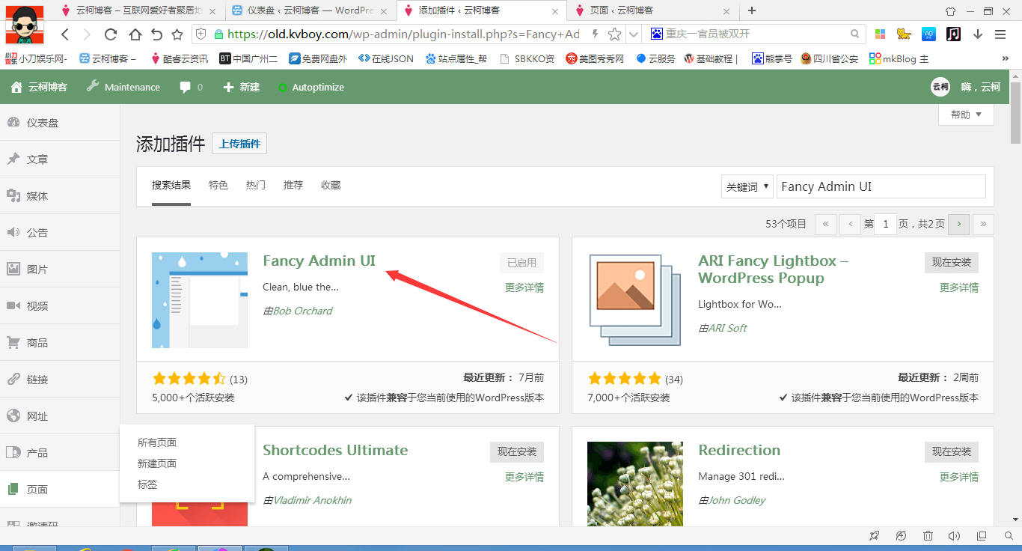Click the rocket accelerator icon in status bar

tap(874, 536)
